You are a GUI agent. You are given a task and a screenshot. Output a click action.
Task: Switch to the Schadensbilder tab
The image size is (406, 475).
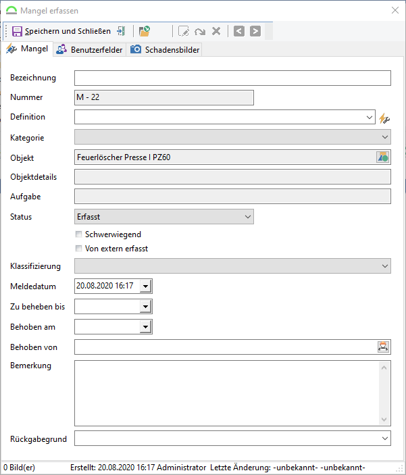(x=165, y=50)
